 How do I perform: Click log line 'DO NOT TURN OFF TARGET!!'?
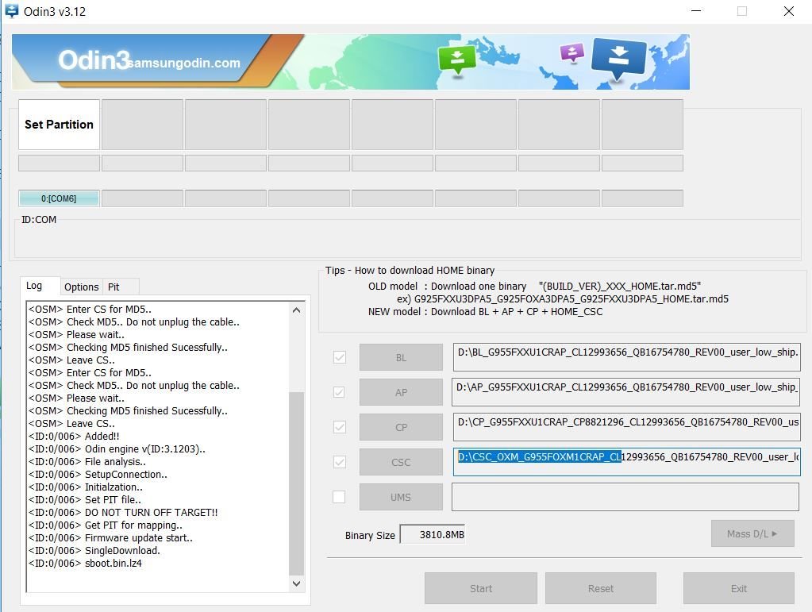coord(123,513)
